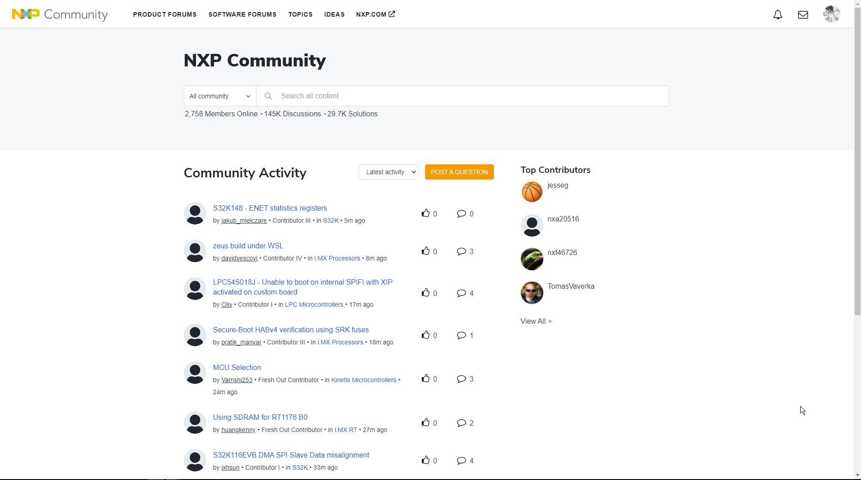Open the LPC Microcontrollers forum link
This screenshot has width=861, height=480.
coord(314,304)
